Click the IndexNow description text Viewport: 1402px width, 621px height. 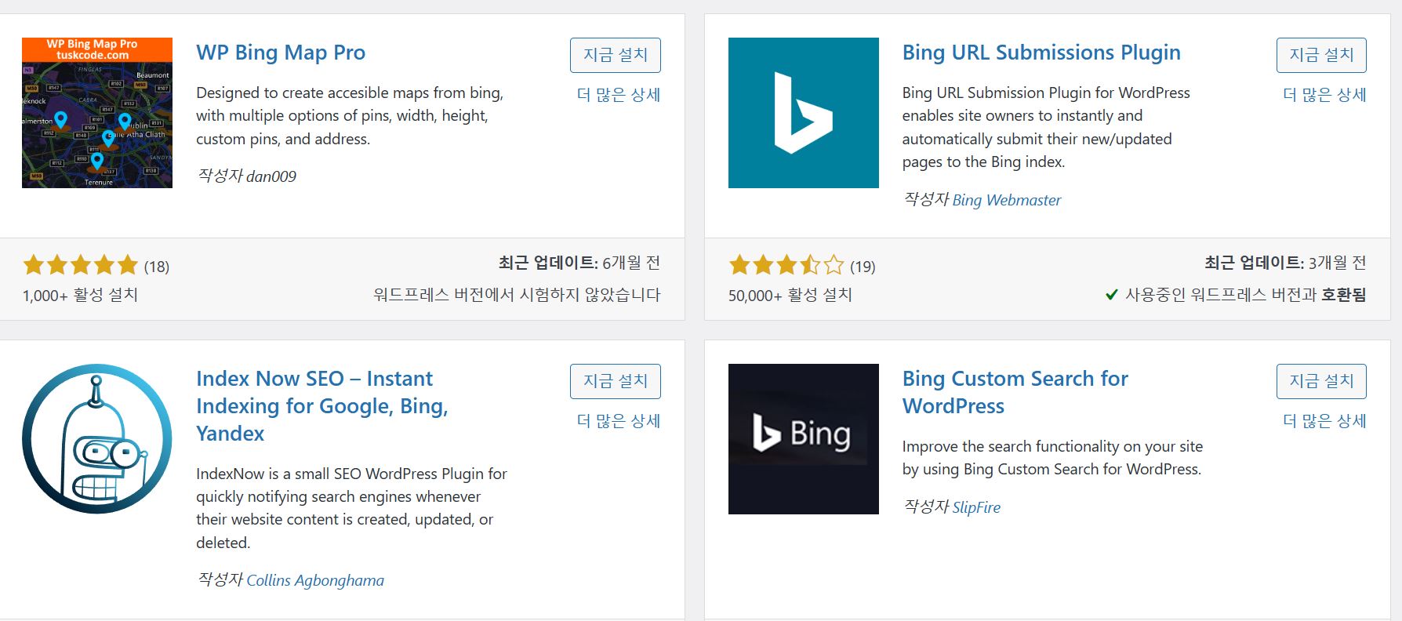[x=351, y=508]
